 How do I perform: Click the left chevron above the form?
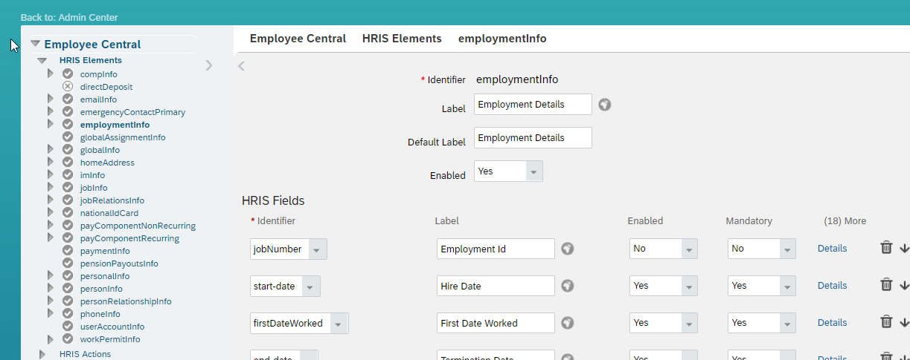coord(241,66)
